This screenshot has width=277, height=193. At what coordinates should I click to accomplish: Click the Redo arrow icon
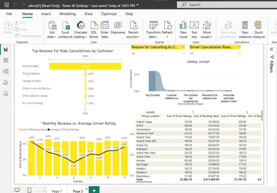click(23, 5)
